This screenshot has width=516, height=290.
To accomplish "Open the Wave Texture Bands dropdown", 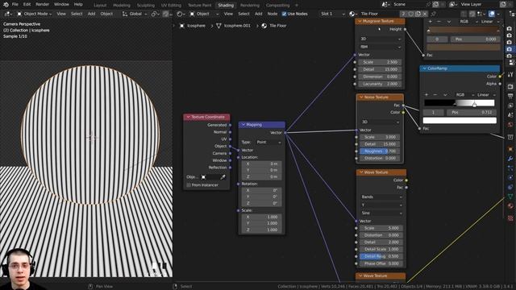I will pos(381,197).
